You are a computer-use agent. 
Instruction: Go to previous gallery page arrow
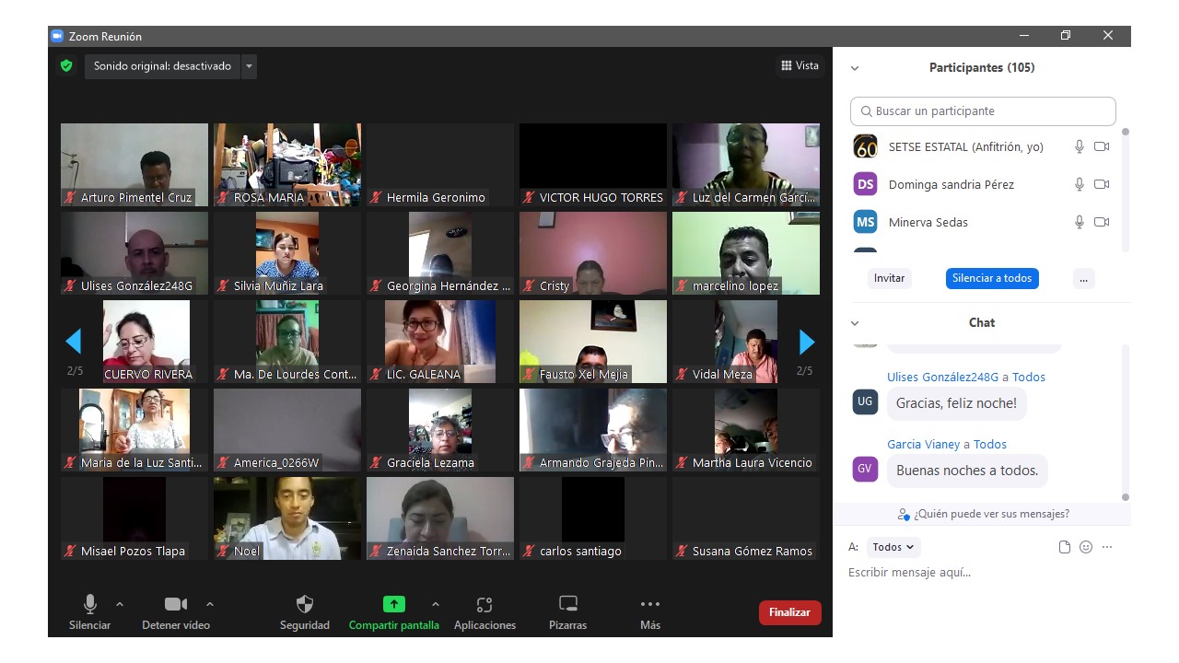74,343
